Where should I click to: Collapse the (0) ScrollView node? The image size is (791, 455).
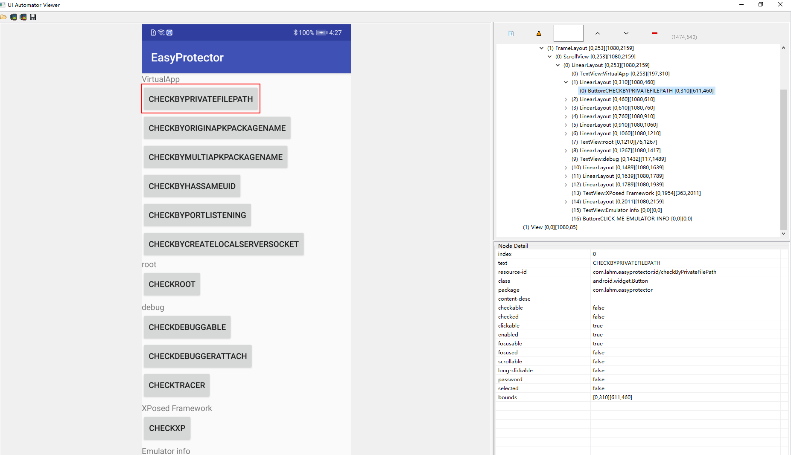[x=550, y=57]
